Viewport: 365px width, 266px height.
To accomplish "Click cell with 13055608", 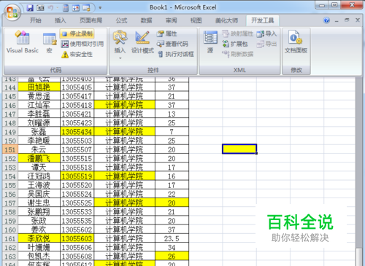I will (x=77, y=257).
